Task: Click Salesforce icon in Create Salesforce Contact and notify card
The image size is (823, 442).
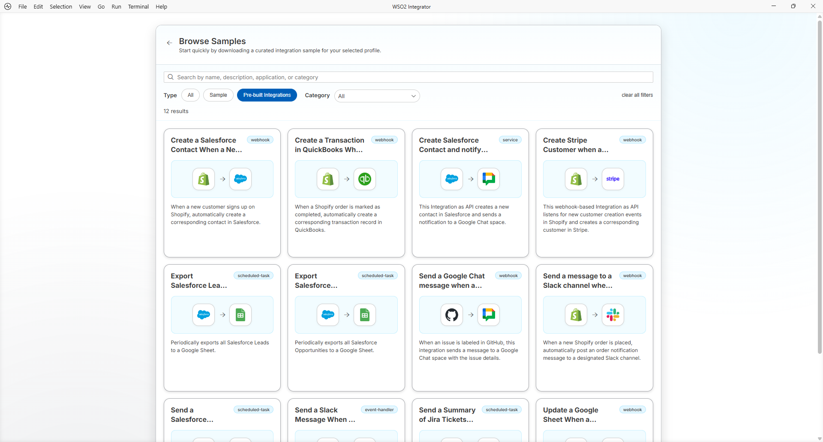Action: click(452, 179)
